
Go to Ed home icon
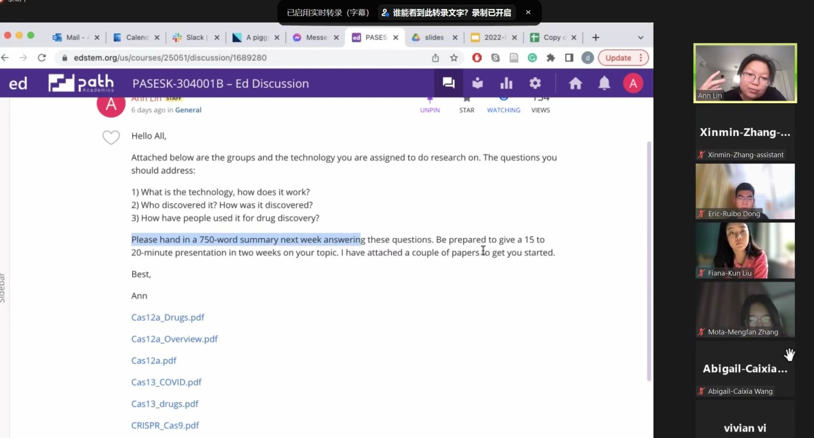point(575,83)
